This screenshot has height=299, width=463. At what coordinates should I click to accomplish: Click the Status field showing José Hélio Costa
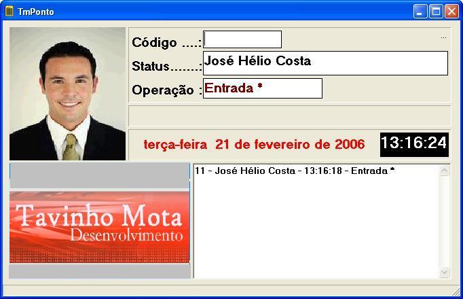325,63
